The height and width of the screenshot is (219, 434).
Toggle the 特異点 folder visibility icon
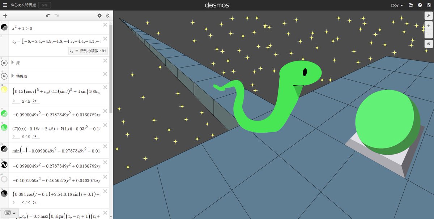(4, 76)
